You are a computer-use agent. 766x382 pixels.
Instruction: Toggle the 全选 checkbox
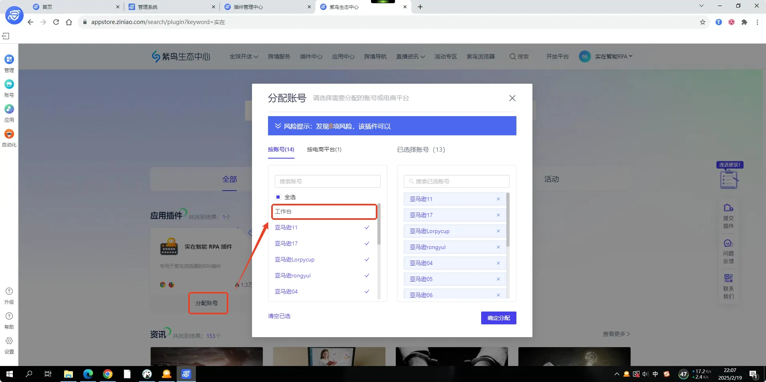[278, 197]
